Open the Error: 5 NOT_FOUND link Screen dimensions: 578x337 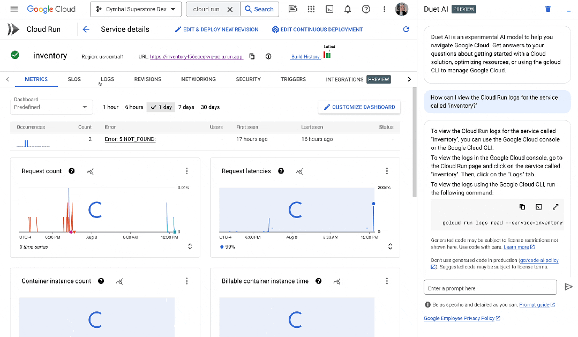(x=130, y=139)
